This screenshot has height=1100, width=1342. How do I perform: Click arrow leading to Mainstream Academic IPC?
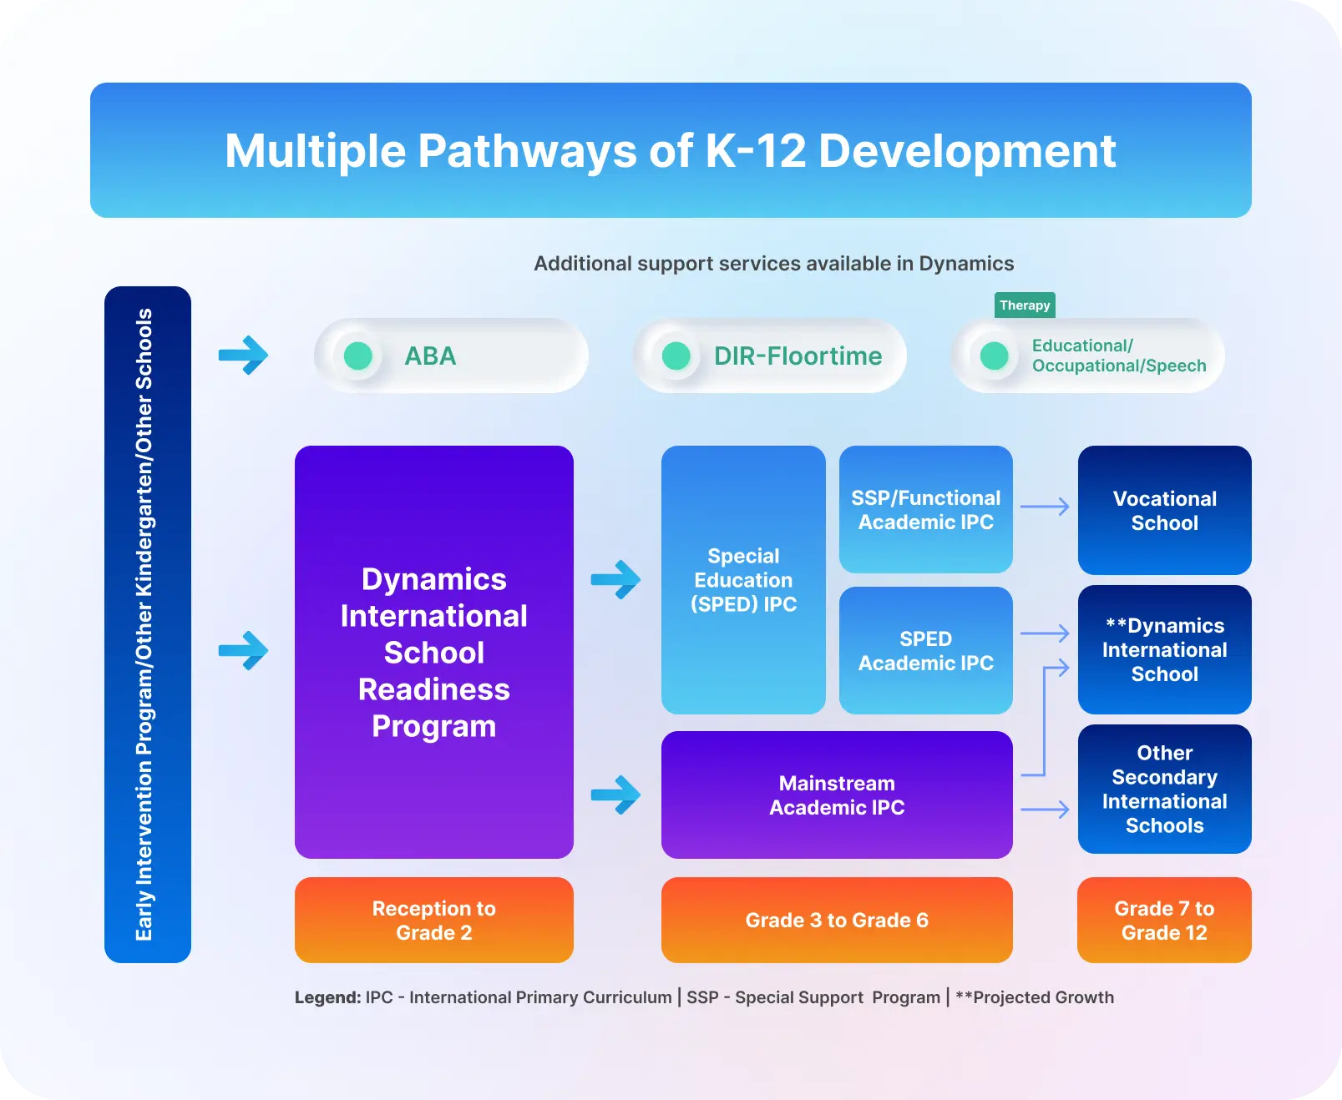[x=615, y=795]
